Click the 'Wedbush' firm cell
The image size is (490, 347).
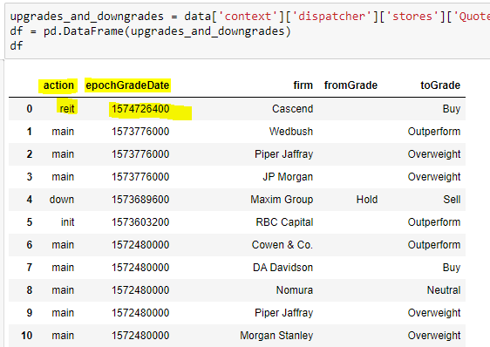pyautogui.click(x=291, y=132)
